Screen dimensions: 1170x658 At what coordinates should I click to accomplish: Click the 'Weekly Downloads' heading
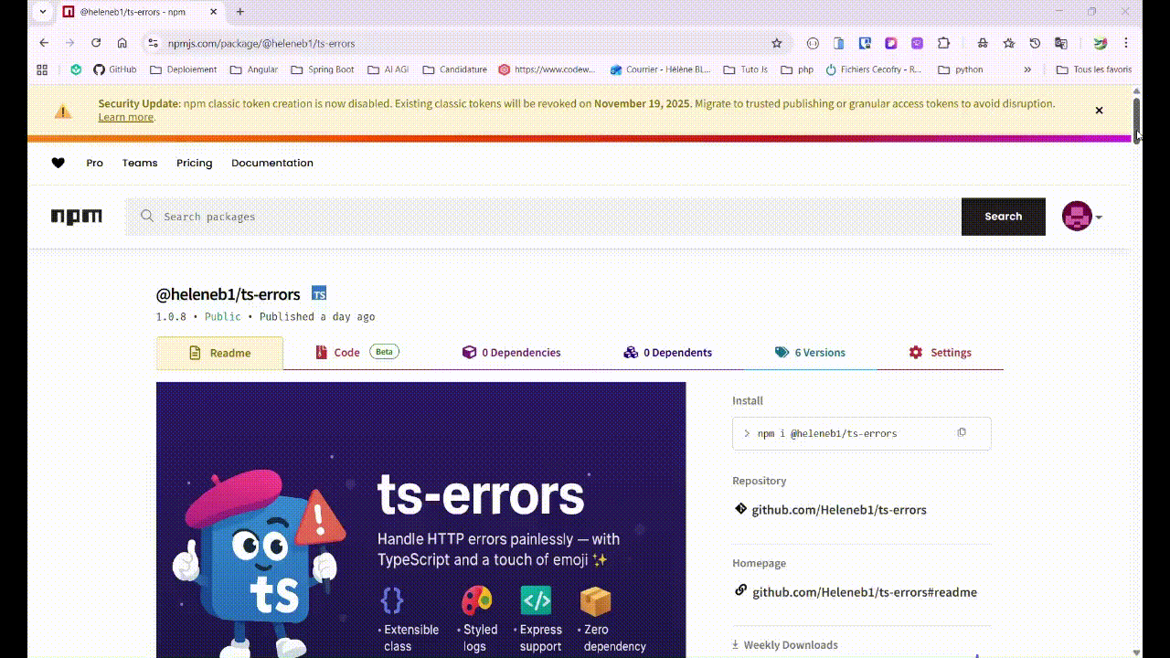click(791, 645)
